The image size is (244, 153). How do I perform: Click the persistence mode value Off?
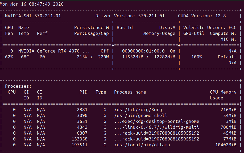point(105,51)
